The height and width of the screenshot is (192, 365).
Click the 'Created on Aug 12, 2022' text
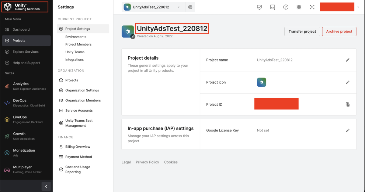[155, 36]
